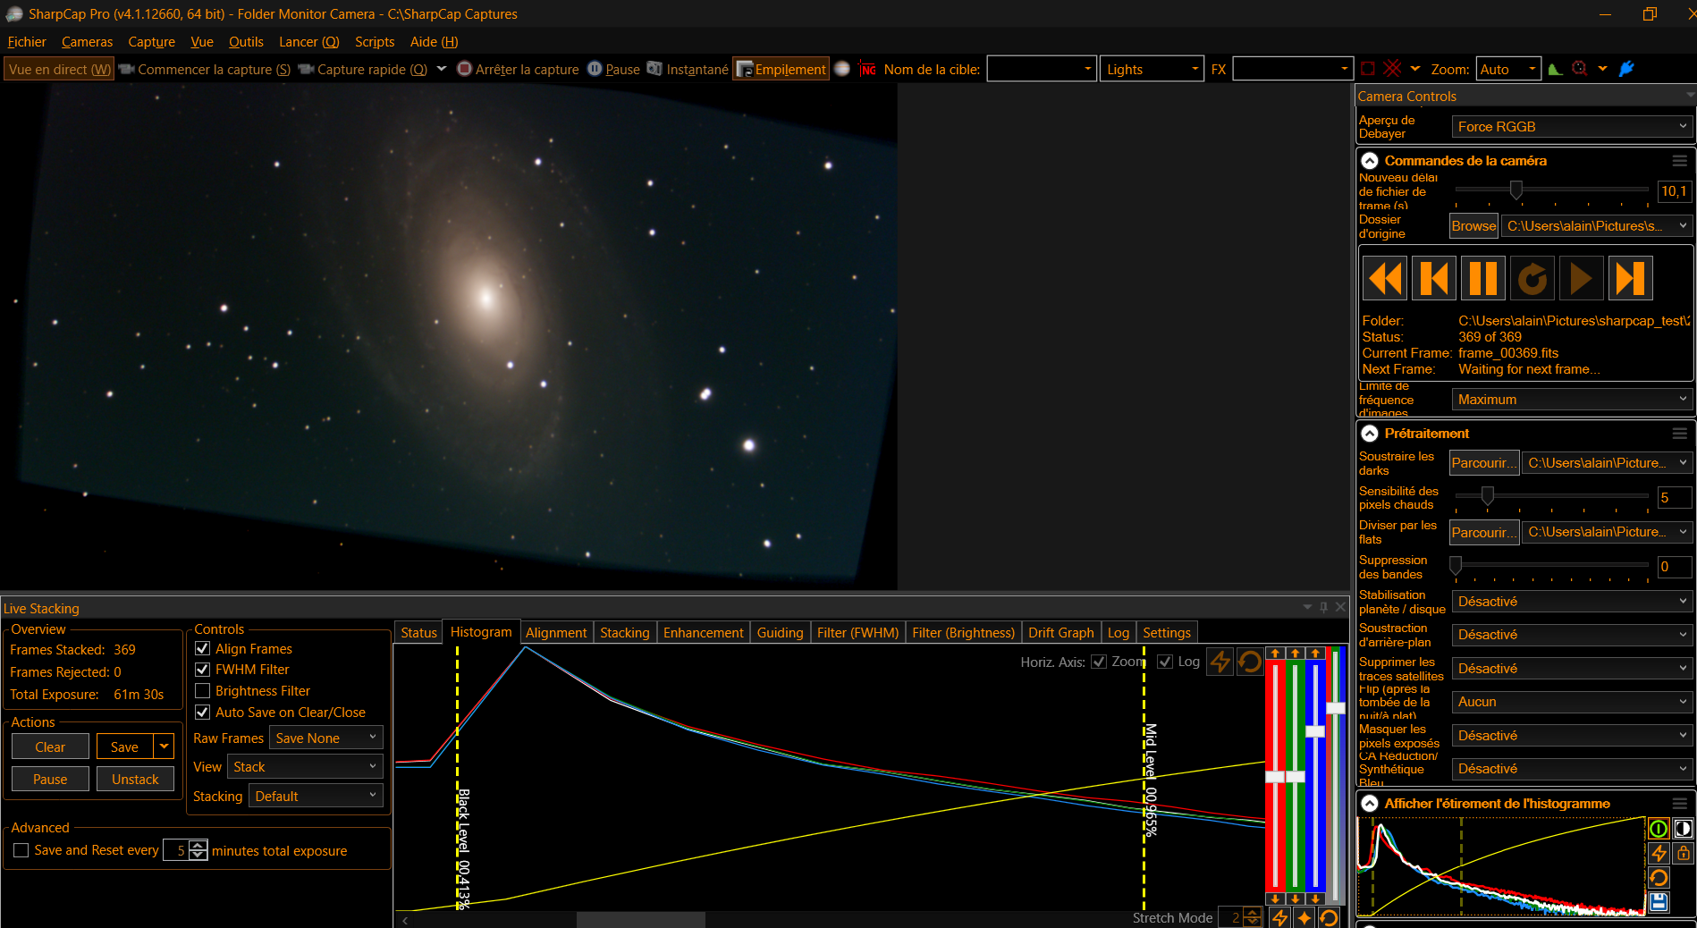Open the Raw Frames Save None dropdown
Screen dimensions: 1697x928
327,738
